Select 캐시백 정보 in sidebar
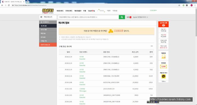 48,26
